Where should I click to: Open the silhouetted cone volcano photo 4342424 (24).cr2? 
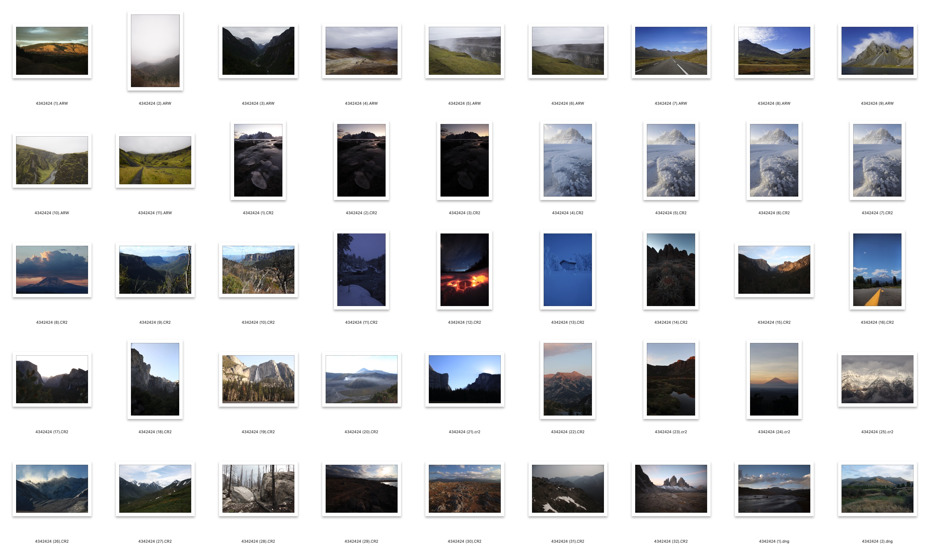[x=774, y=379]
